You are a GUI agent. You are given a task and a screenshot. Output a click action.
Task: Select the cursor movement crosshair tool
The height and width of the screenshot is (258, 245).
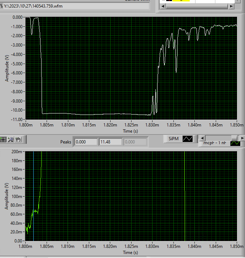click(3, 140)
